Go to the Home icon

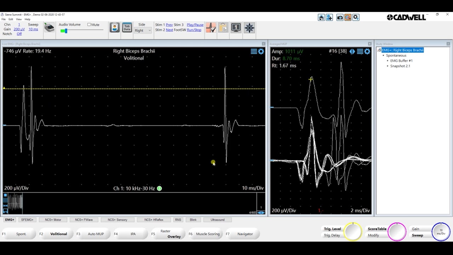click(321, 17)
